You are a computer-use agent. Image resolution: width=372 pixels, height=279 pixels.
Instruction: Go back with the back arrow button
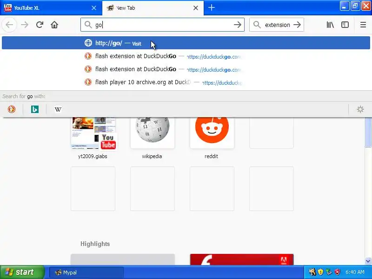point(9,25)
